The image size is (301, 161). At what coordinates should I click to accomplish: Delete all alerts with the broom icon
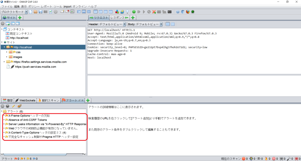[x=19, y=106]
